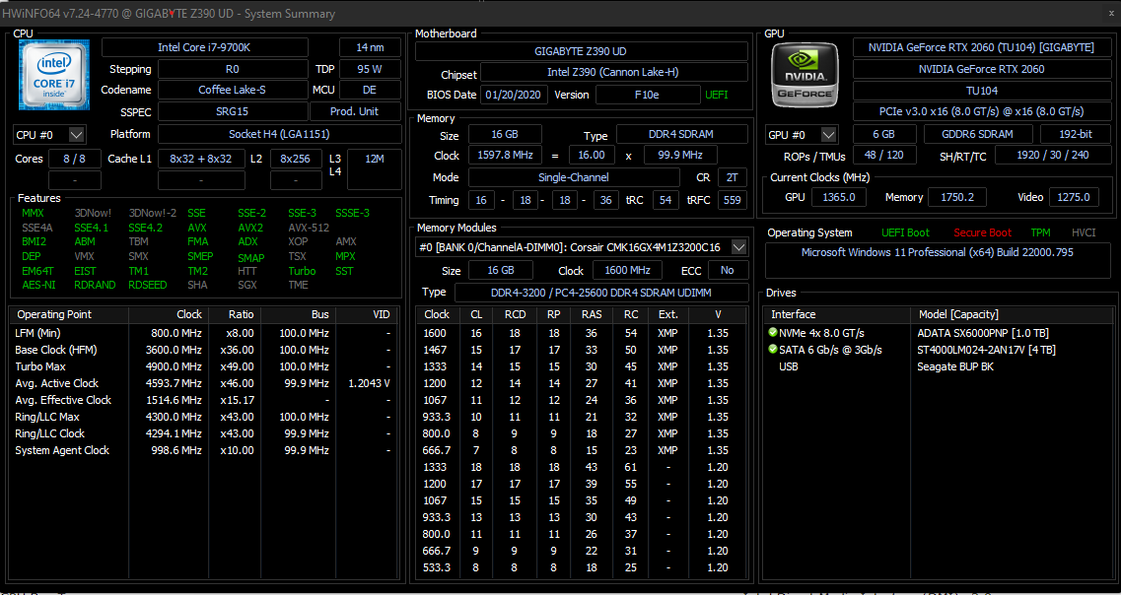Select the Coffee Lake-S codename field
Screen dimensions: 1121x595
[x=232, y=90]
